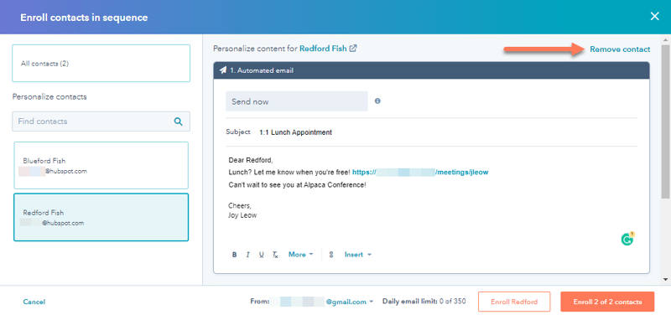Viewport: 671px width, 320px height.
Task: Click the Find contacts search field
Action: [101, 121]
